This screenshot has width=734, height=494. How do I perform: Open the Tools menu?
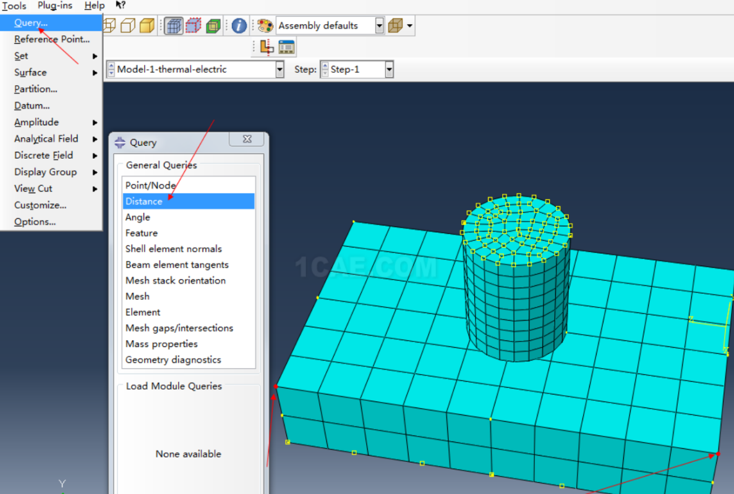pyautogui.click(x=14, y=6)
